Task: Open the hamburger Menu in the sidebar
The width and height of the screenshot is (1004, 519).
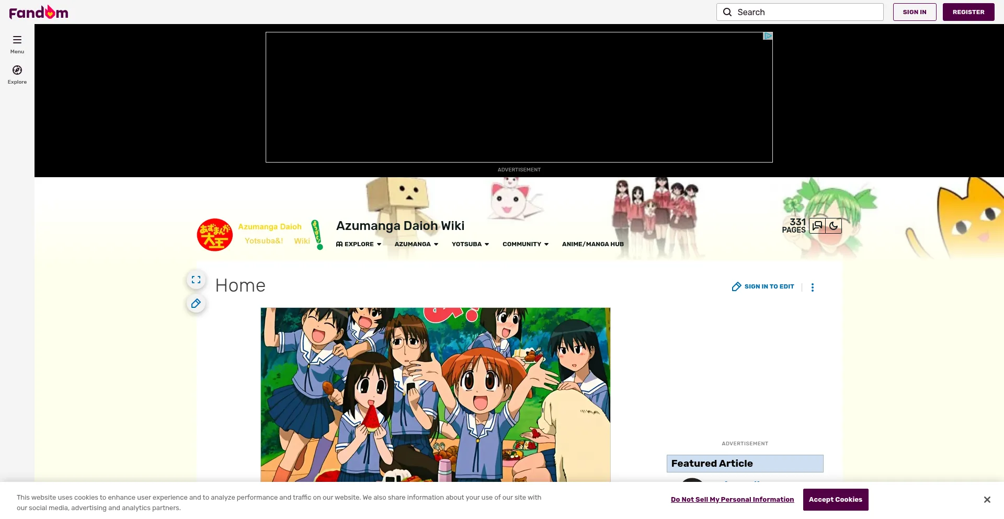Action: (17, 44)
